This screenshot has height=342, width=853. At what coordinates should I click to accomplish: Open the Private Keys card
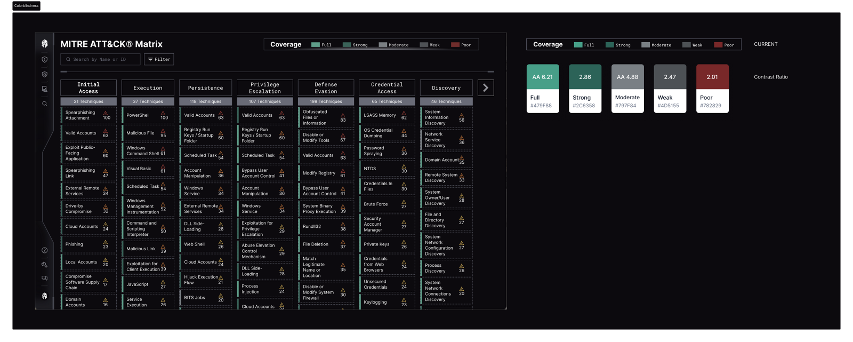(387, 244)
